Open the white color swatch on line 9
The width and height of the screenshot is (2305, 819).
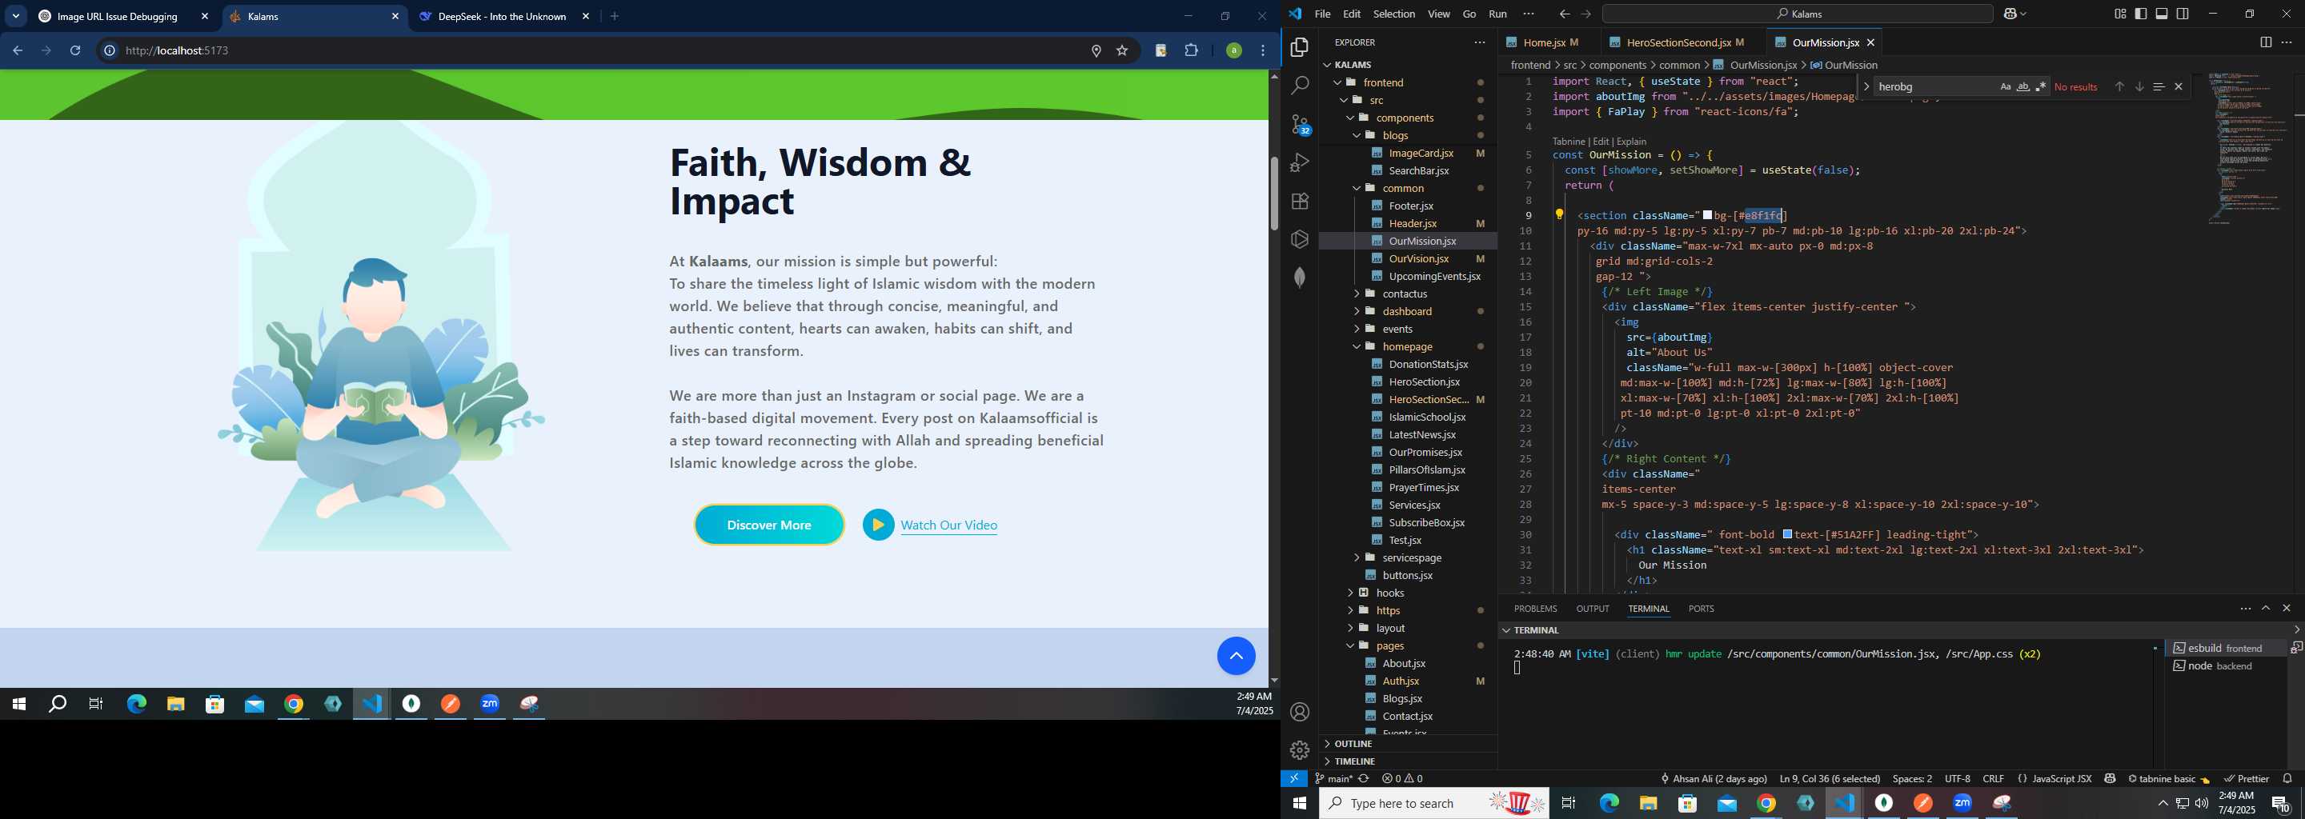1707,215
